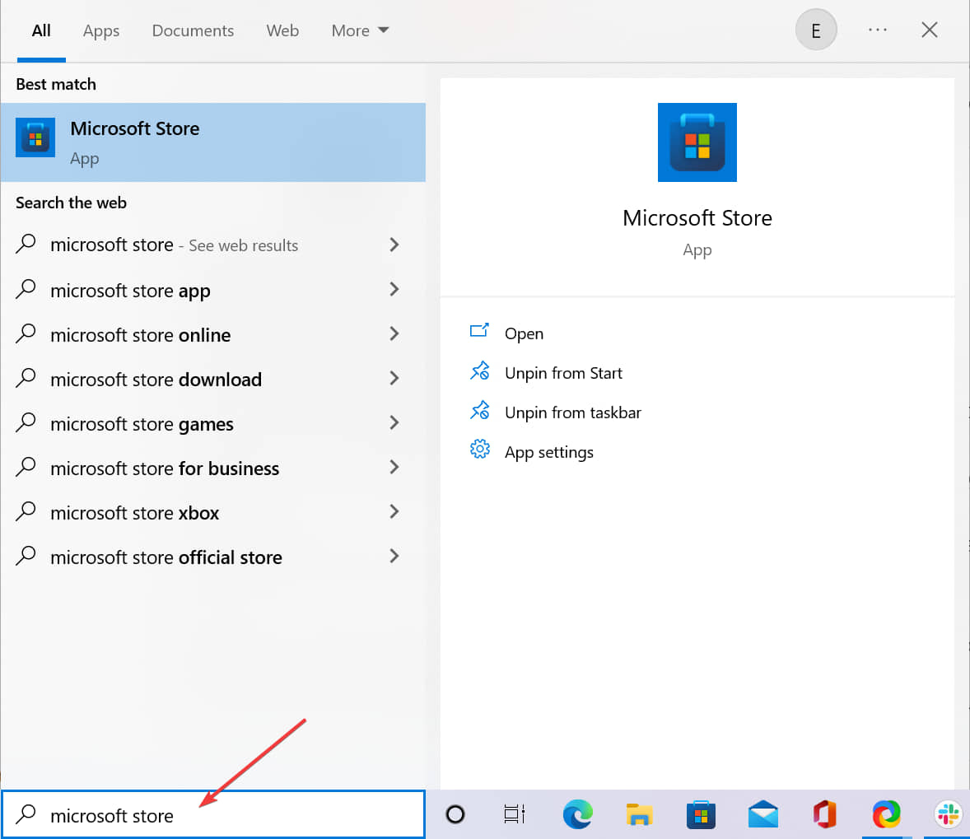Click Unpin from taskbar
The width and height of the screenshot is (970, 839).
(x=573, y=412)
